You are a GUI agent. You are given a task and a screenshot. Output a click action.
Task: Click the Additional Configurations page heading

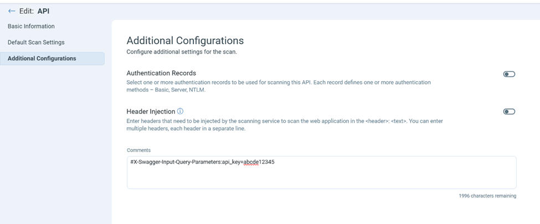pyautogui.click(x=185, y=40)
